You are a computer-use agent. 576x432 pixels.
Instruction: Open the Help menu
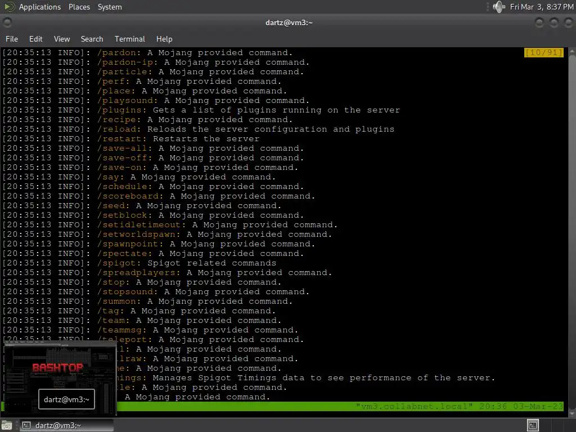click(164, 39)
